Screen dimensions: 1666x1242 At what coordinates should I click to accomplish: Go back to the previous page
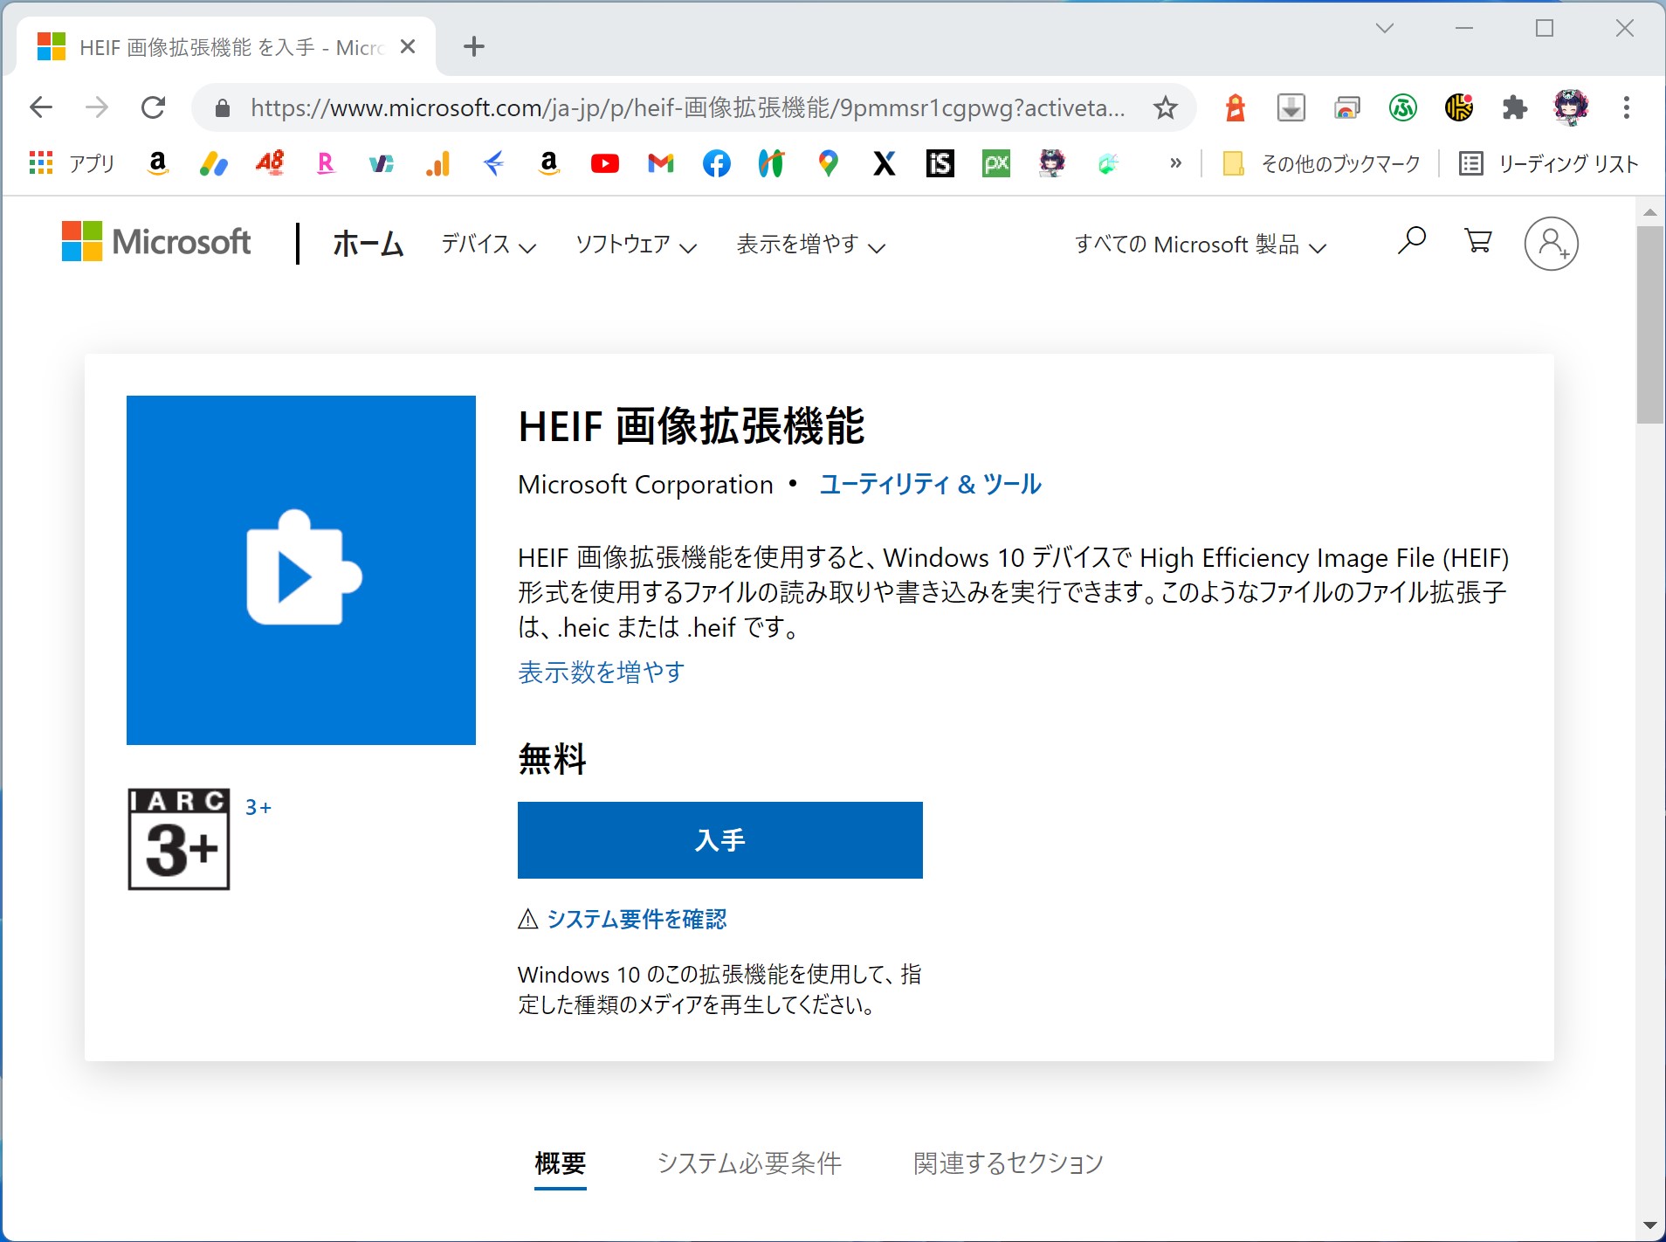(x=41, y=107)
